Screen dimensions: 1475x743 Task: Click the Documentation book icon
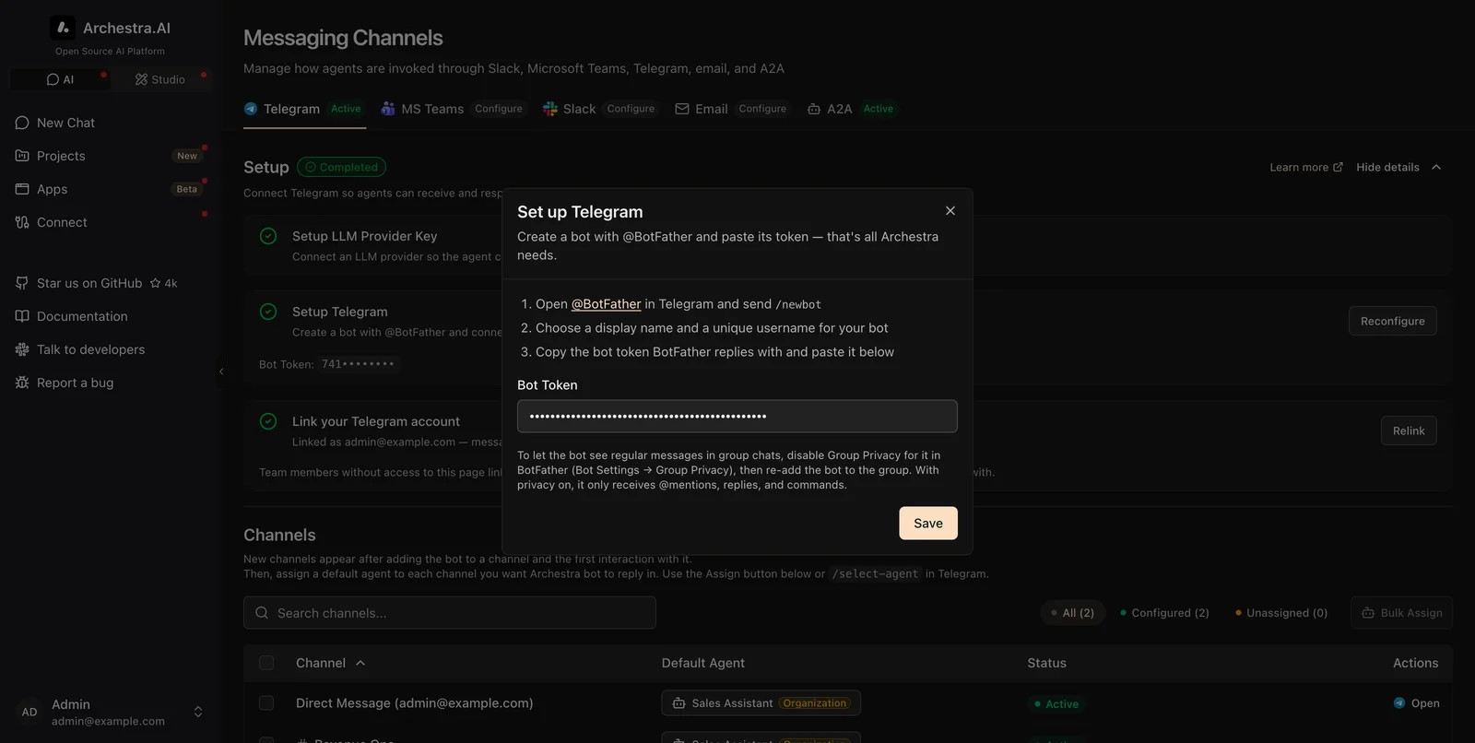22,316
